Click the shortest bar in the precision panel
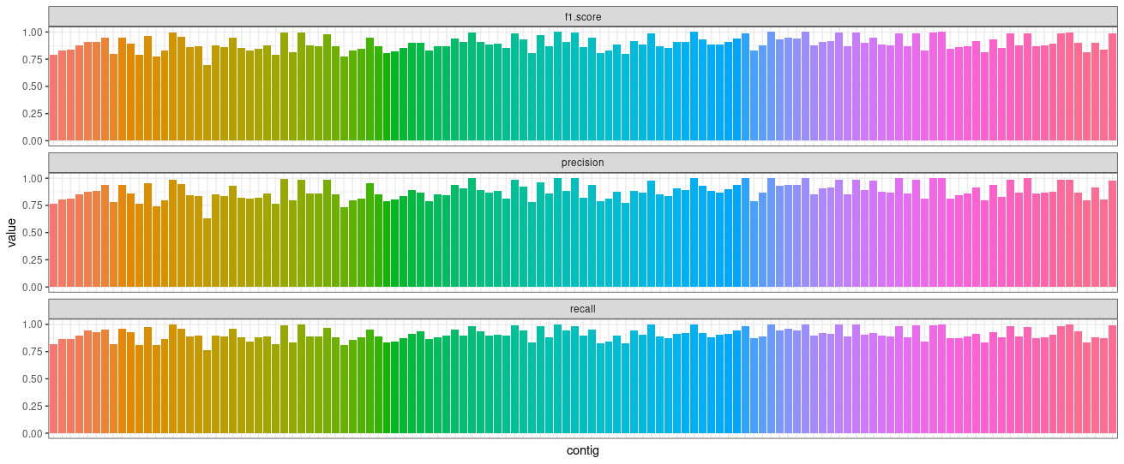1124x464 pixels. tap(207, 253)
